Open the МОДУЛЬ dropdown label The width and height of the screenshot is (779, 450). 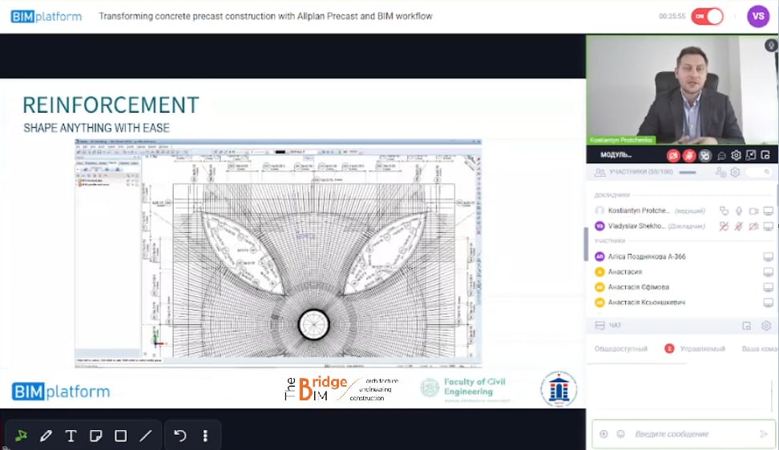[x=616, y=155]
